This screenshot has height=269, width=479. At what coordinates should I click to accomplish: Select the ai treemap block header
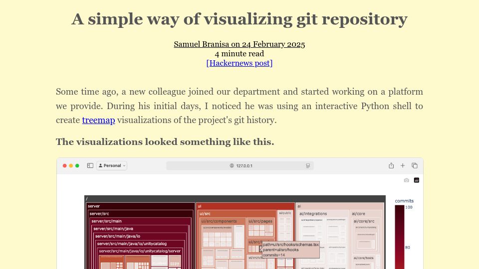point(340,206)
